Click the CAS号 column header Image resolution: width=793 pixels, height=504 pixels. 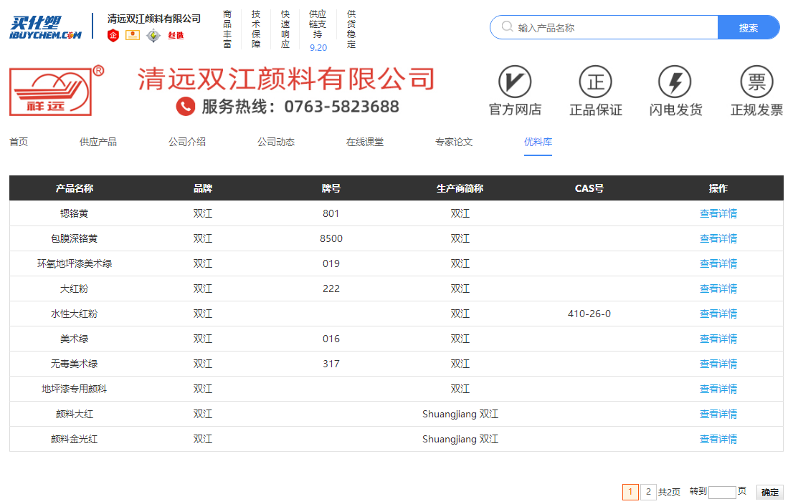(x=589, y=188)
